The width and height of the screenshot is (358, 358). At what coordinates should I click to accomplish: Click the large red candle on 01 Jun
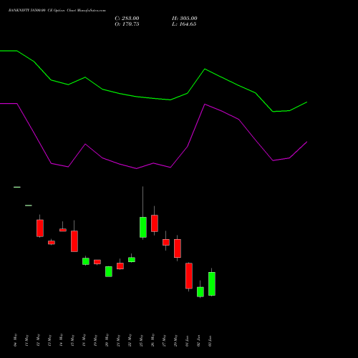189,276
